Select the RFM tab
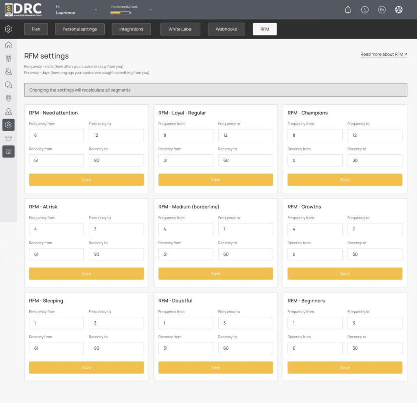417x403 pixels. click(265, 29)
